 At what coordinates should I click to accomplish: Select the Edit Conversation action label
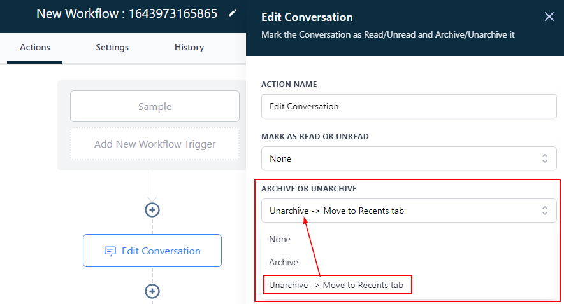point(161,251)
